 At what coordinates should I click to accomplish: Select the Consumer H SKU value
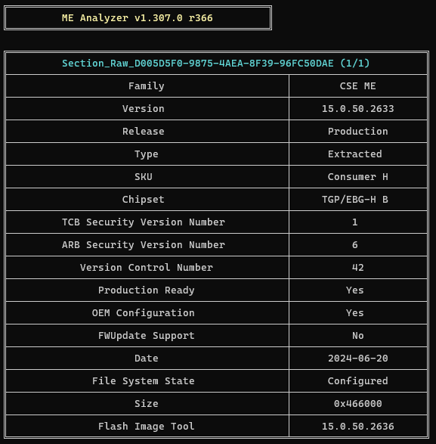pyautogui.click(x=358, y=177)
